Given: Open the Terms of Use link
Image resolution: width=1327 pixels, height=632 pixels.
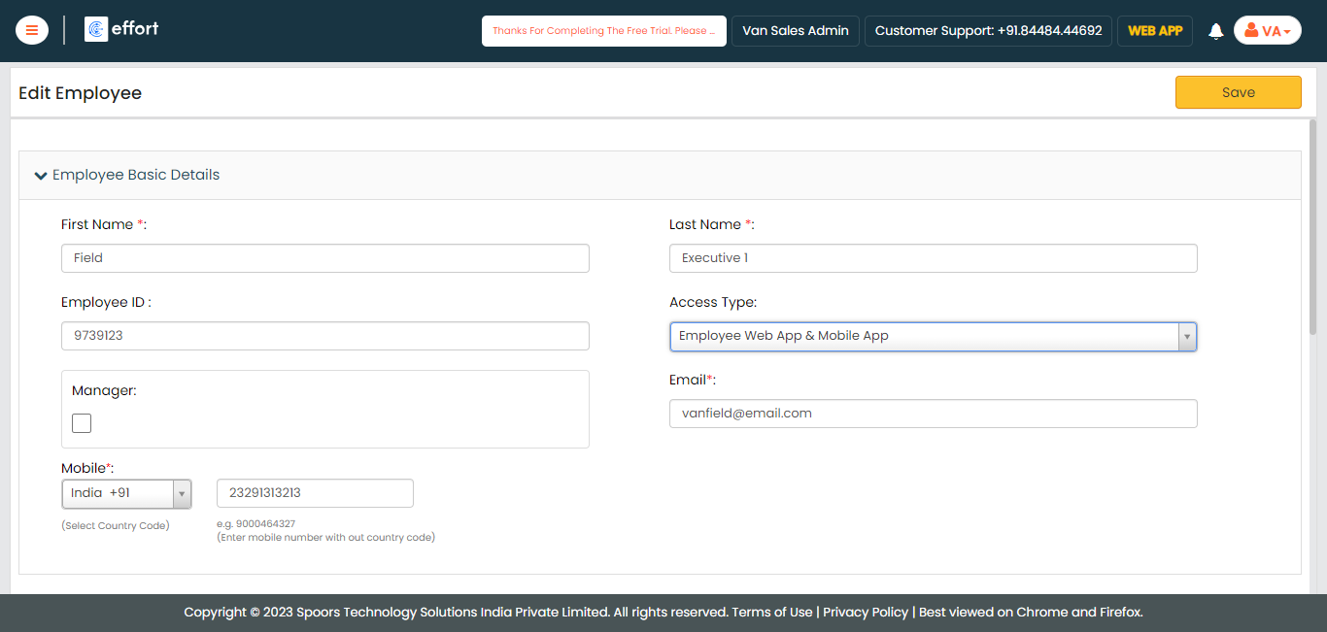Looking at the screenshot, I should (772, 613).
